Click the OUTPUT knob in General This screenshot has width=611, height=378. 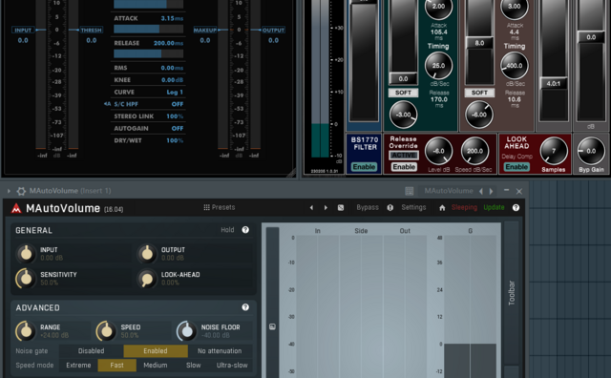coord(147,254)
